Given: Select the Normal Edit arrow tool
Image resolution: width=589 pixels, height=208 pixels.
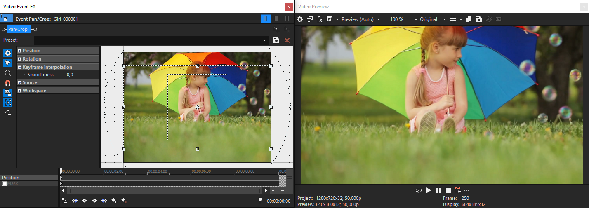Looking at the screenshot, I should (8, 63).
